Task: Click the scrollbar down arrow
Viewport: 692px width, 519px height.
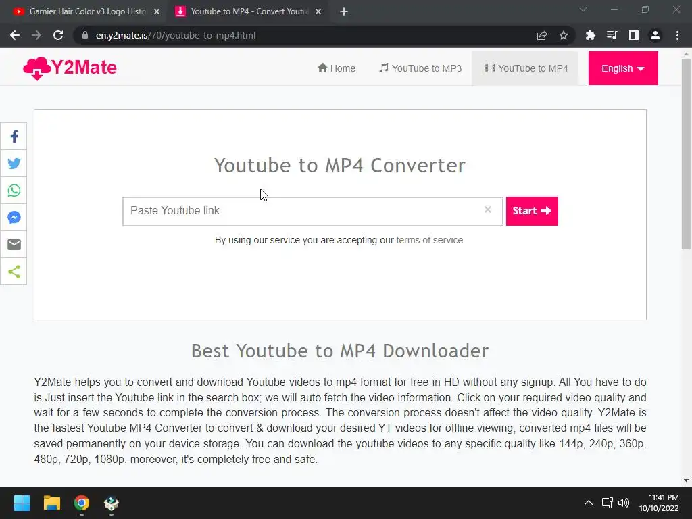Action: click(x=686, y=480)
